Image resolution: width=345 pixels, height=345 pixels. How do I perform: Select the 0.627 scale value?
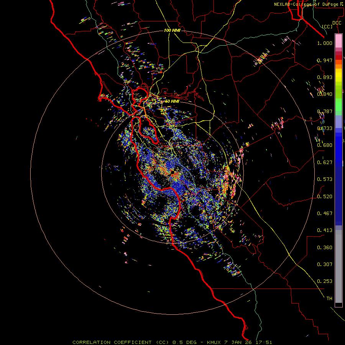(x=325, y=163)
